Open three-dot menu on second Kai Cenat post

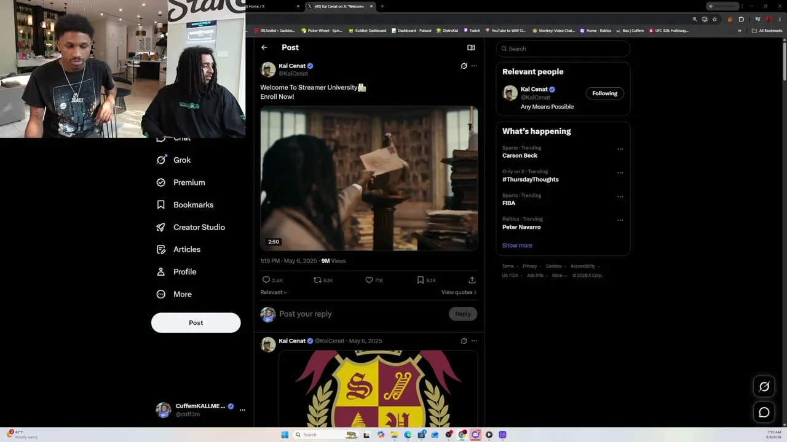tap(474, 341)
